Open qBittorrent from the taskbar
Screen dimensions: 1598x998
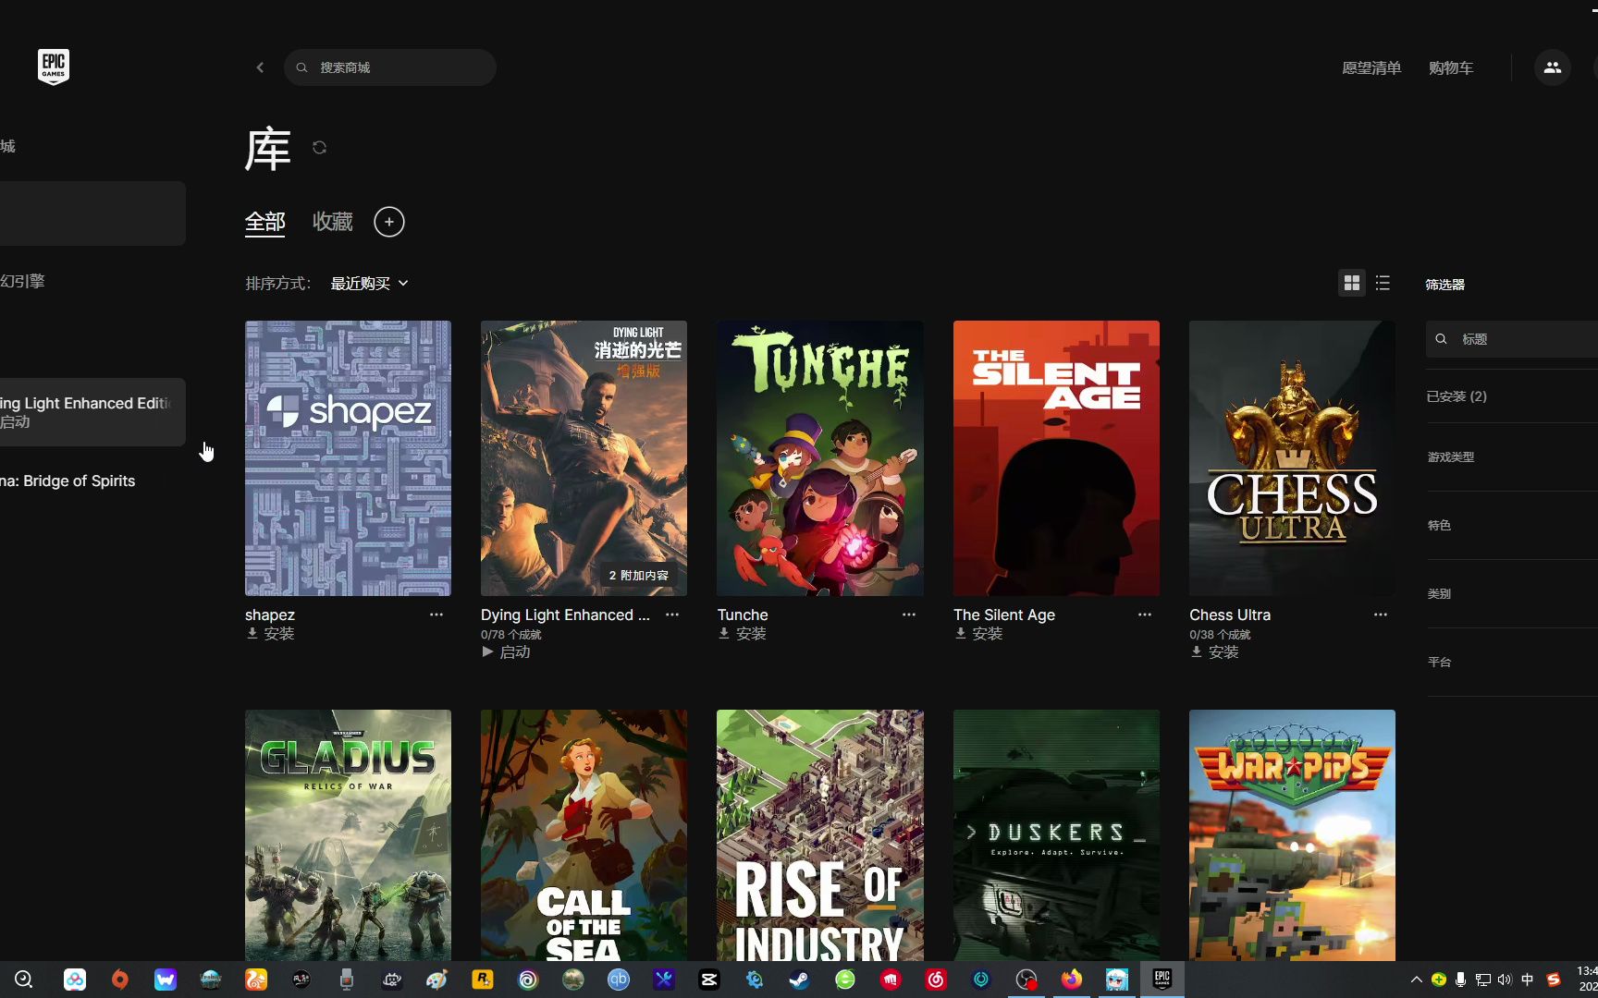pos(619,980)
